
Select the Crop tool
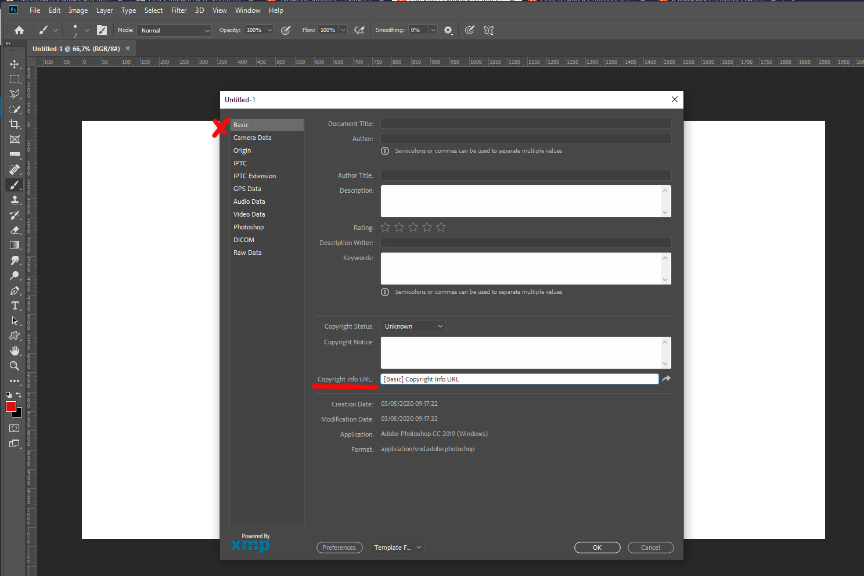15,124
